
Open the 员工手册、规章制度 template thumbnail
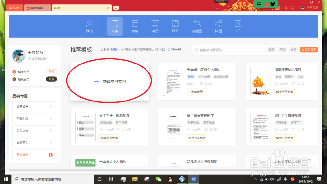tap(85, 127)
